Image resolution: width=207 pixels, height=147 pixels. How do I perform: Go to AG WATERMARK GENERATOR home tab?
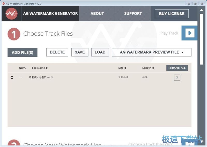click(50, 14)
